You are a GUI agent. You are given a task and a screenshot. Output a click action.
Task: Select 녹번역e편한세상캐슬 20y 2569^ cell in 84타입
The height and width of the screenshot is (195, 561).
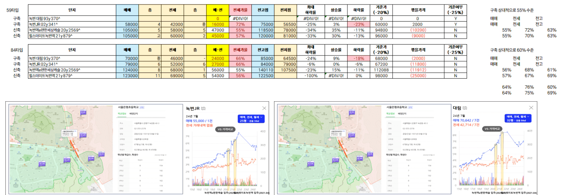pos(72,70)
